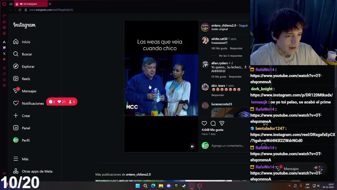Open the lucassacosta33 username
The width and height of the screenshot is (337, 190).
point(222,104)
